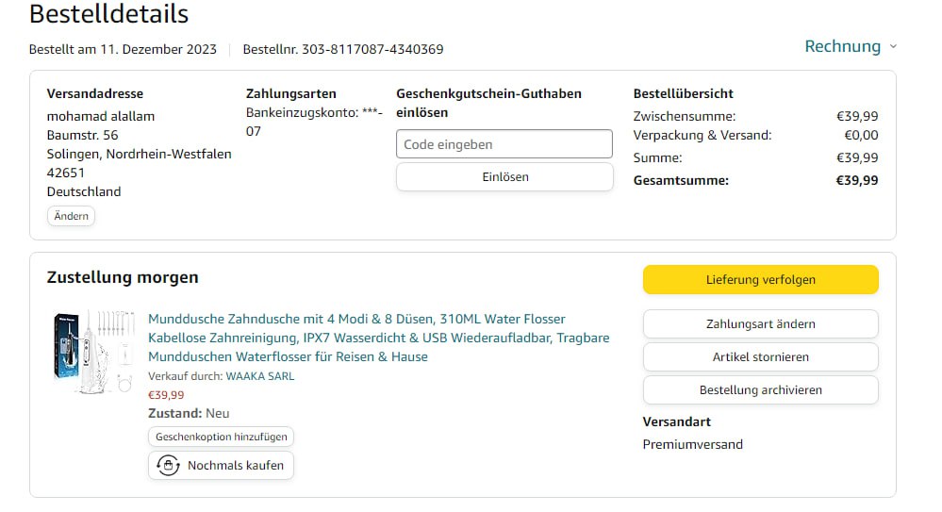
Task: Click the Bestelldetails page heading
Action: 108,15
